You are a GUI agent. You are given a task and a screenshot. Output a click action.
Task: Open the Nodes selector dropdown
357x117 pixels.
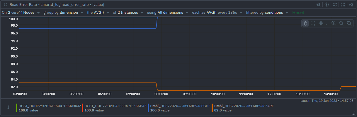click(x=21, y=13)
